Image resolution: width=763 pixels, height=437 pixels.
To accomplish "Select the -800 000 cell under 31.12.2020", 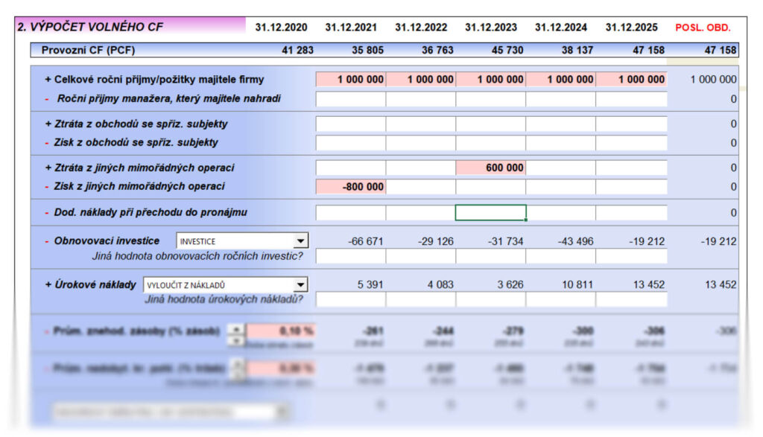I will (351, 187).
